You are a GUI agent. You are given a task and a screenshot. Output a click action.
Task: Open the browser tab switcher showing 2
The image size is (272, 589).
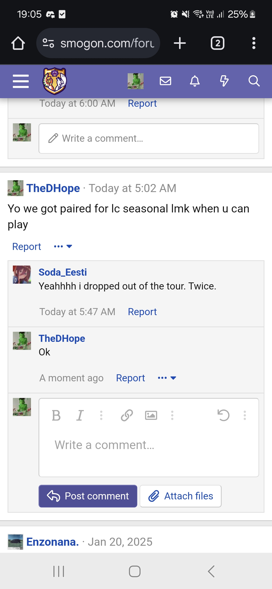coord(218,43)
